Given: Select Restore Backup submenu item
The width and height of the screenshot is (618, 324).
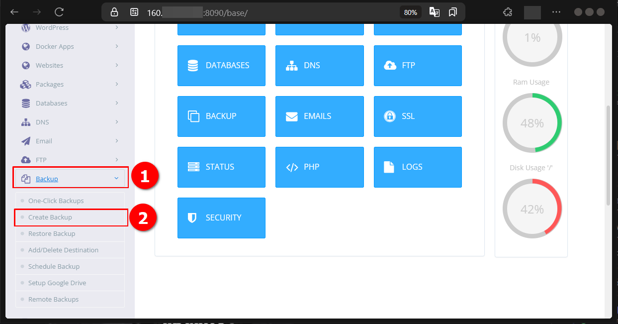Looking at the screenshot, I should click(70, 233).
